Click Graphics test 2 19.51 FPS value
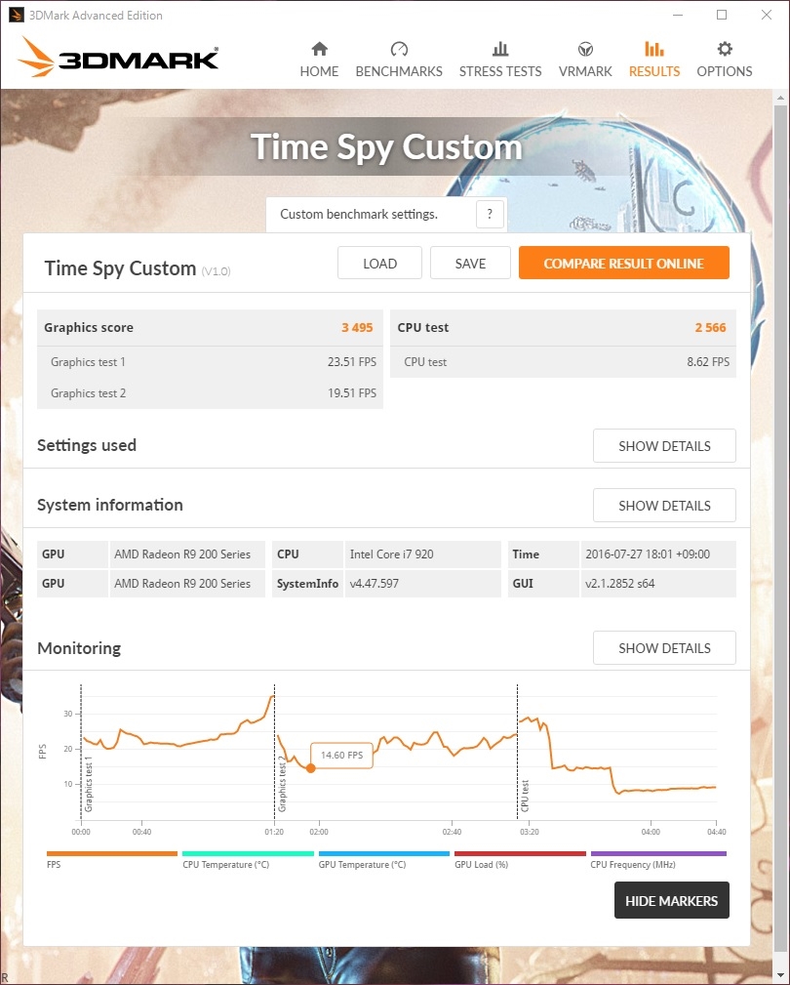The image size is (790, 985). click(352, 393)
